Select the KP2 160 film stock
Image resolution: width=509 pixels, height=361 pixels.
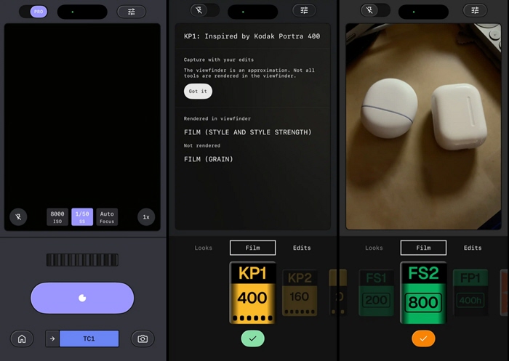pos(300,293)
